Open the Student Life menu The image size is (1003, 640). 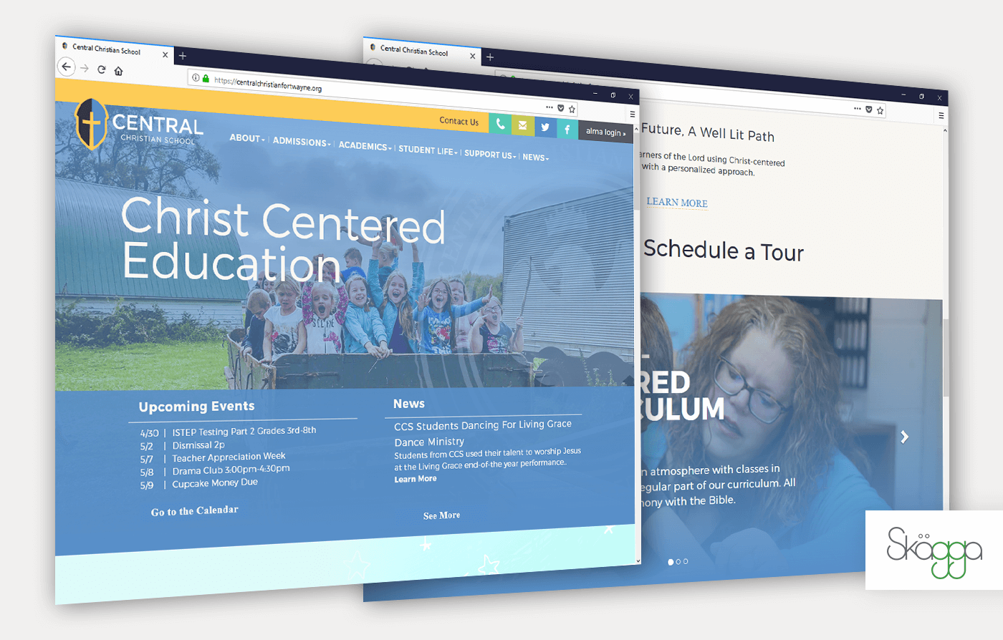tap(428, 150)
